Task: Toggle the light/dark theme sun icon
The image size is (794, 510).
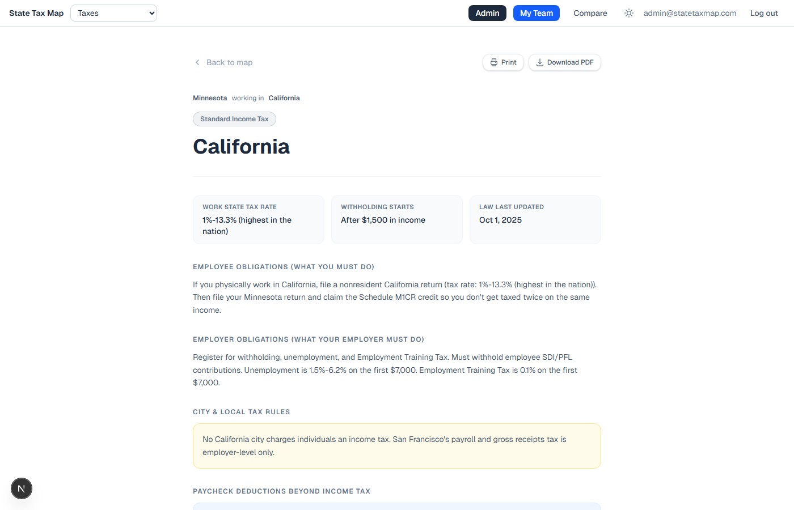Action: [629, 13]
